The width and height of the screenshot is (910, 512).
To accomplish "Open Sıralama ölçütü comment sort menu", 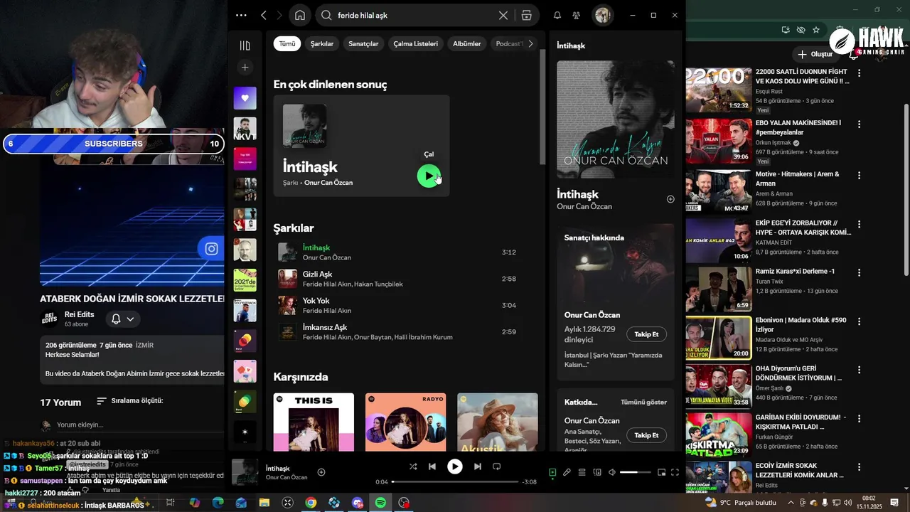I will coord(129,401).
